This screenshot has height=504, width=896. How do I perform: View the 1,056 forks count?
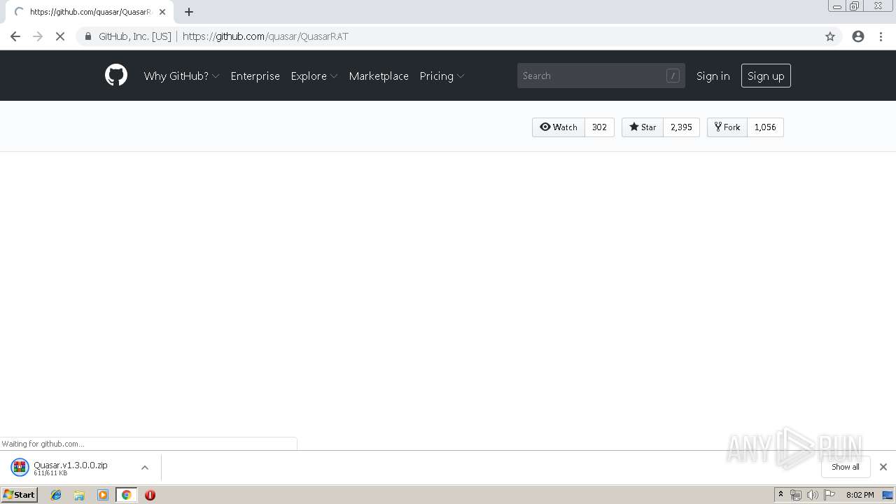point(765,127)
